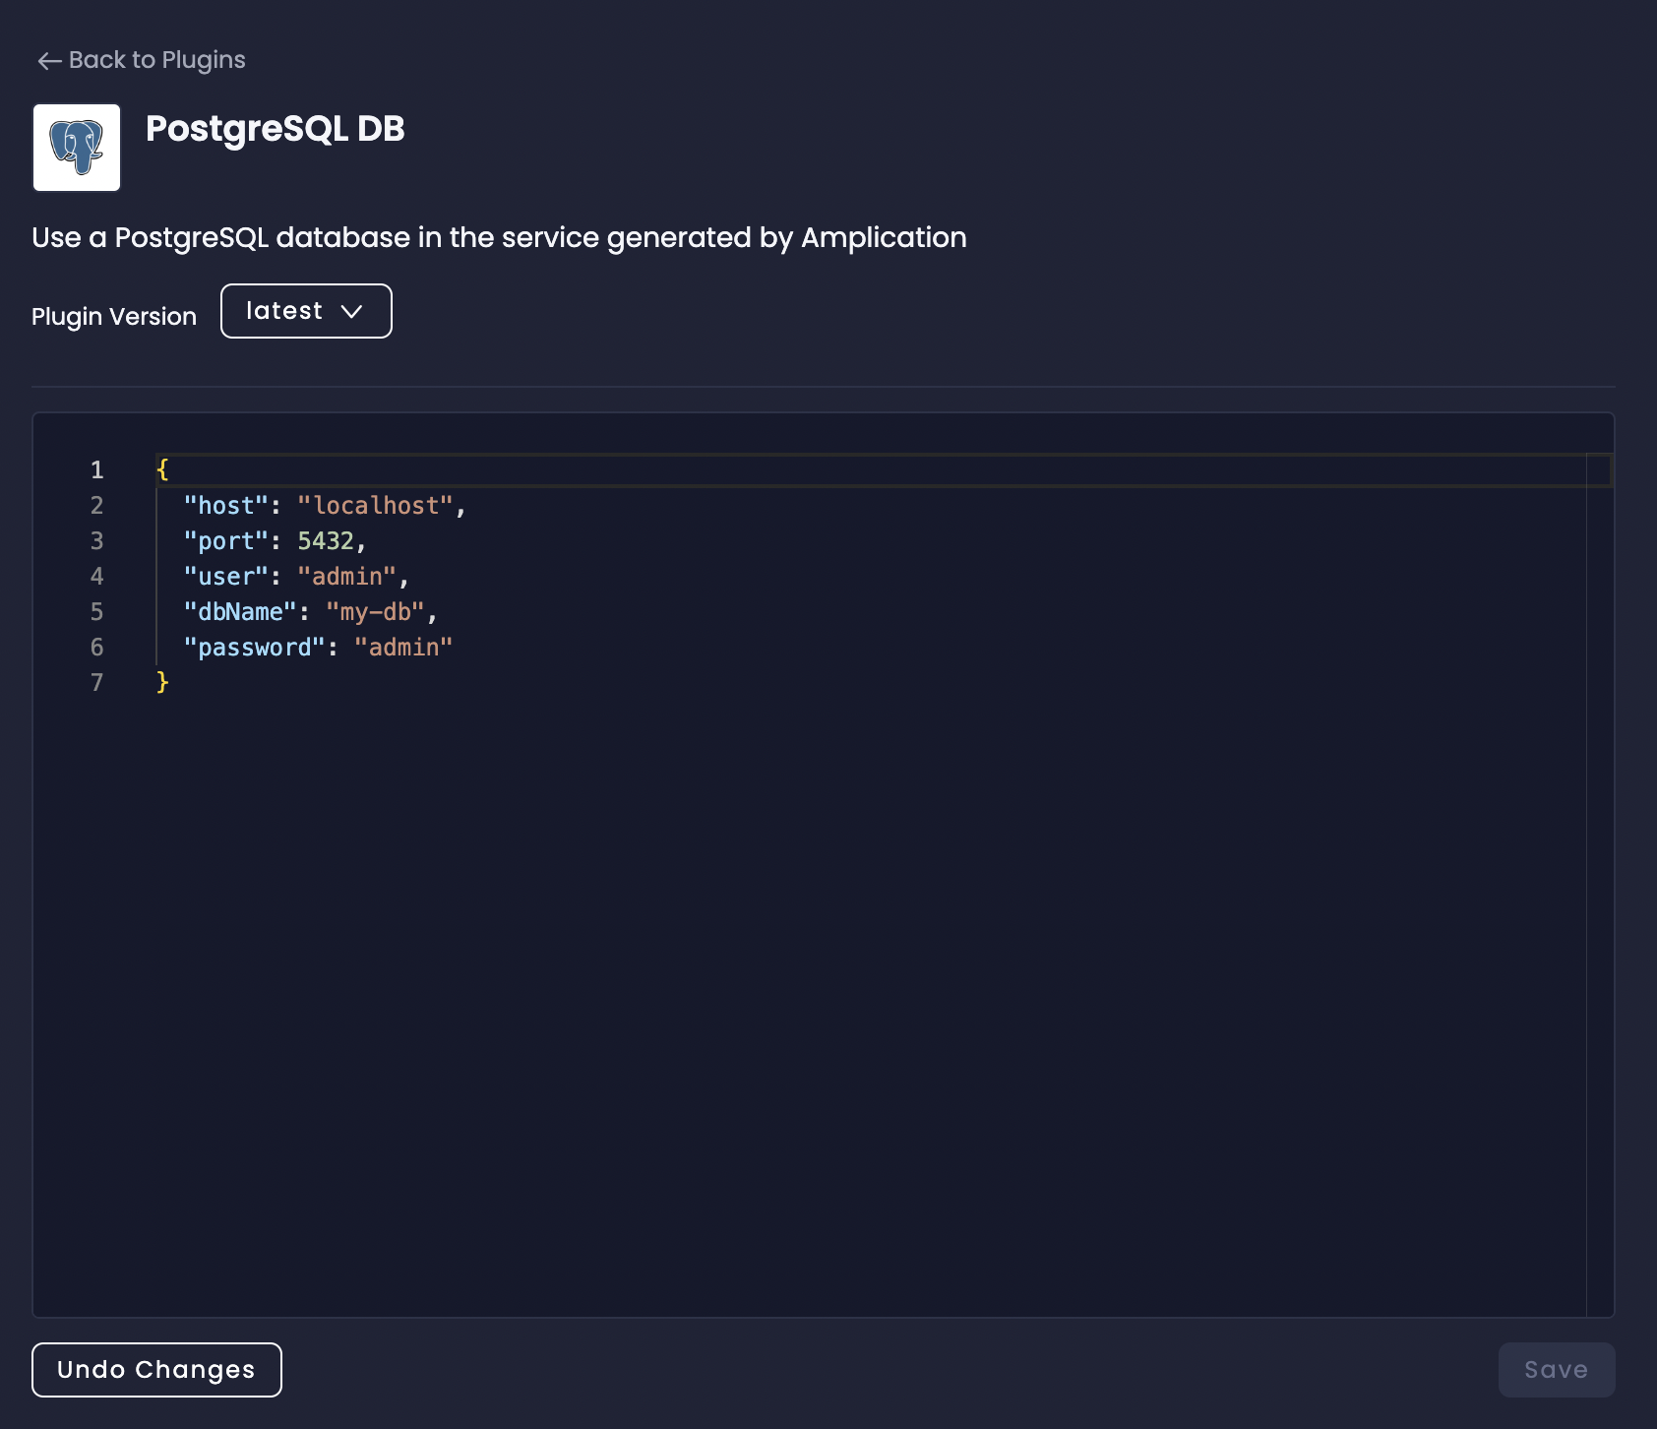The image size is (1657, 1429).
Task: Click the back arrow icon
Action: [x=47, y=59]
